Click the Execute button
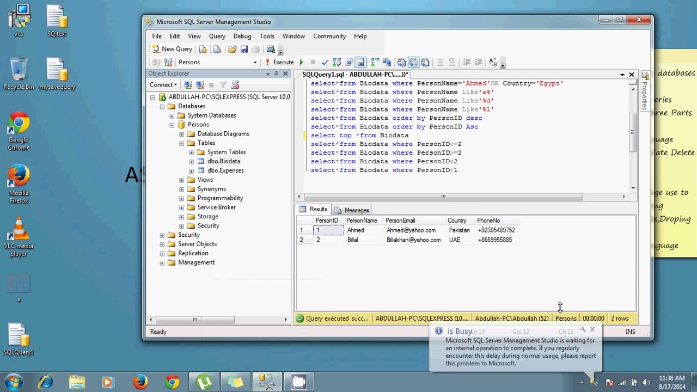The height and width of the screenshot is (392, 697). click(x=279, y=62)
